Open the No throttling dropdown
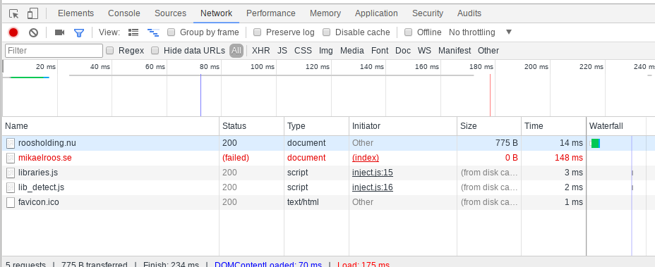The width and height of the screenshot is (655, 267). click(x=481, y=32)
